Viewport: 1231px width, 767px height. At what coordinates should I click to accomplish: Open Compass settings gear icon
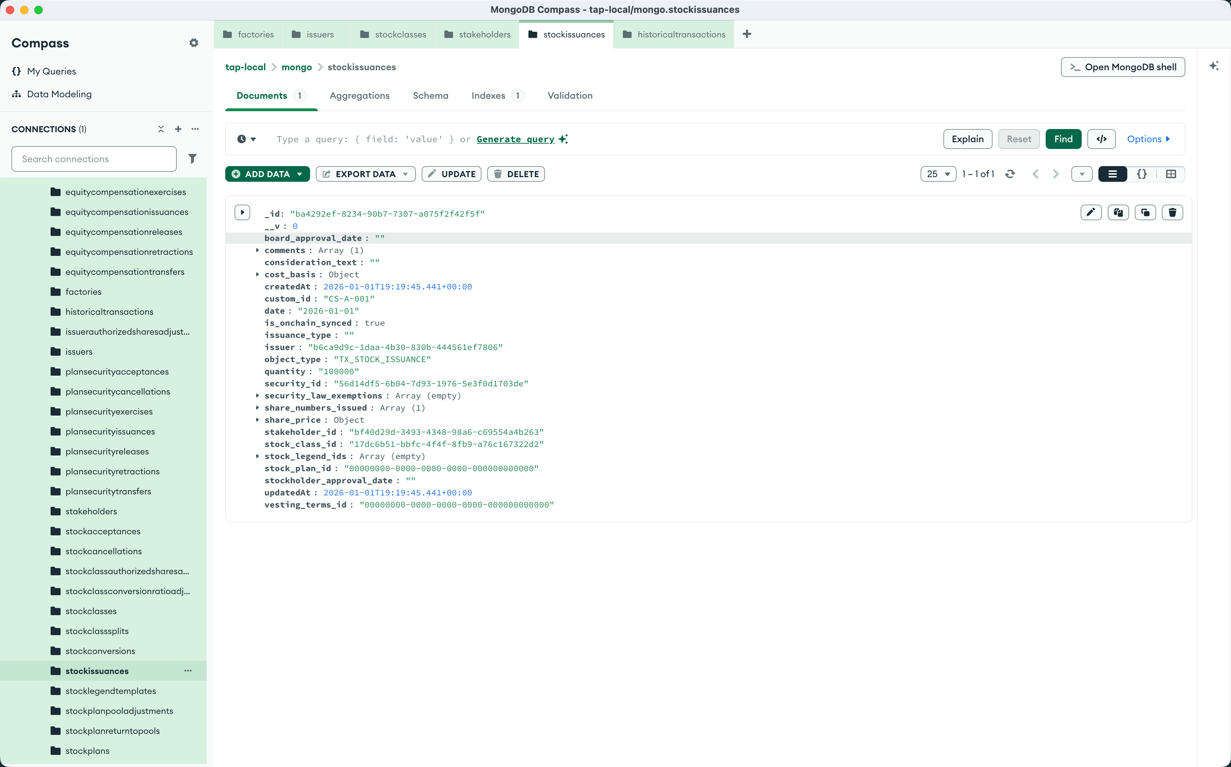(x=194, y=43)
